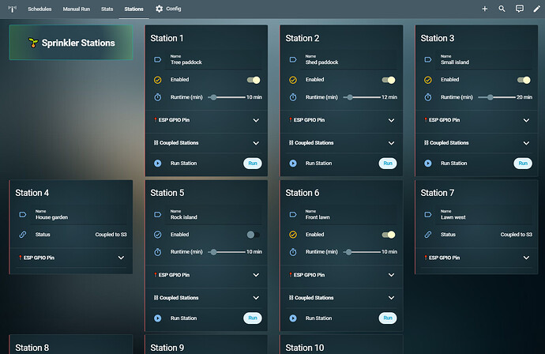Image resolution: width=545 pixels, height=354 pixels.
Task: Run Station 6 with the Run button
Action: (388, 318)
